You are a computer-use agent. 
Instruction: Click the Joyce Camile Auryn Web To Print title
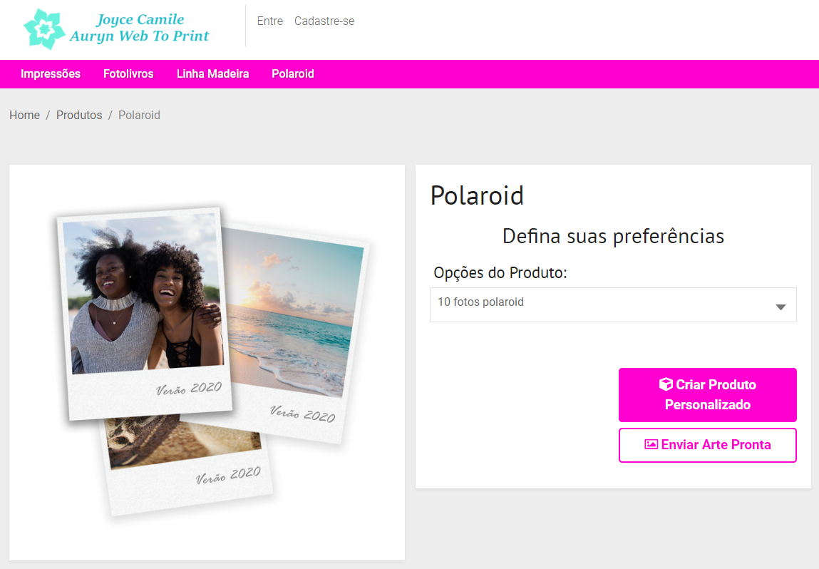pyautogui.click(x=140, y=28)
